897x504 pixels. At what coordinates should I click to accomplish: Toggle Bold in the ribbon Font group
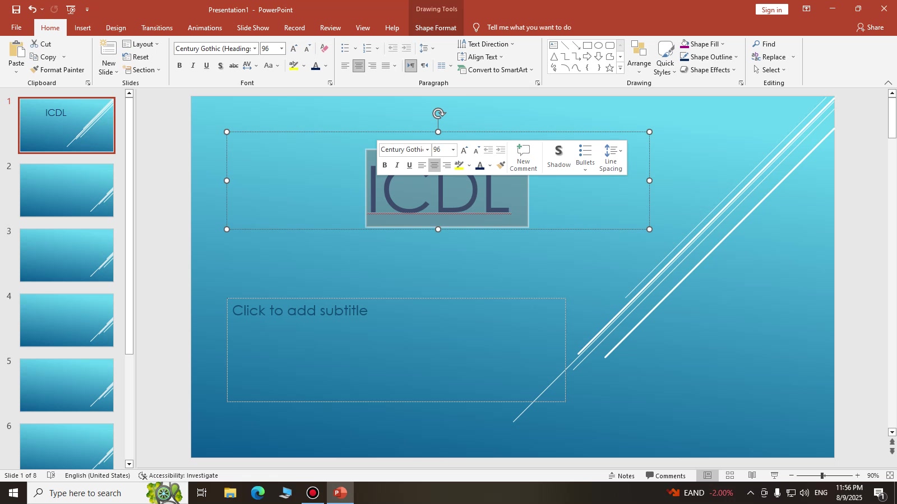pos(179,66)
